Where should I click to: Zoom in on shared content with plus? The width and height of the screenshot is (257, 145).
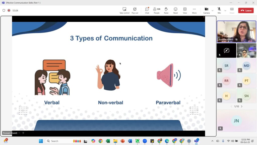click(x=23, y=133)
